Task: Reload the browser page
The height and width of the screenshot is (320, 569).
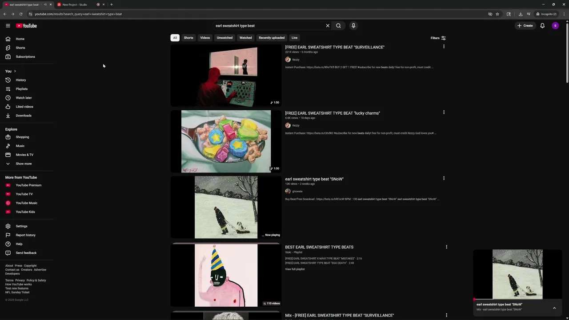Action: click(x=20, y=14)
